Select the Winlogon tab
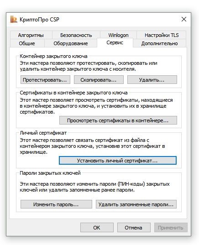This screenshot has height=245, width=199. click(x=118, y=35)
